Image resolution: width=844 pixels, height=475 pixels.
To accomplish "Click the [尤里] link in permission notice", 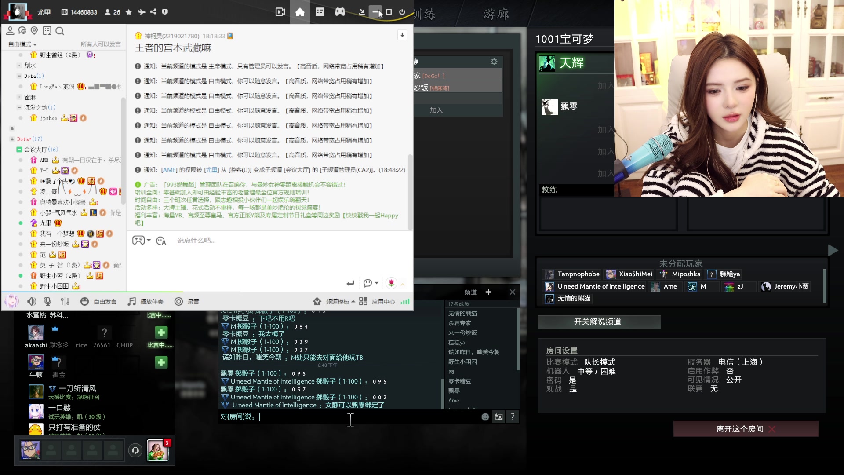I will [211, 170].
